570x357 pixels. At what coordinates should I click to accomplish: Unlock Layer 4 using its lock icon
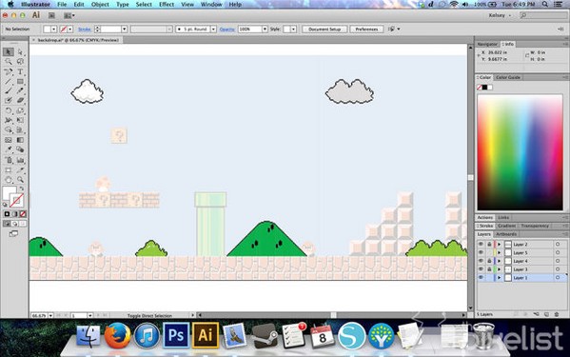(x=489, y=261)
